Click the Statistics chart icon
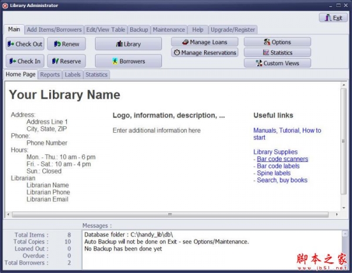 pos(266,52)
